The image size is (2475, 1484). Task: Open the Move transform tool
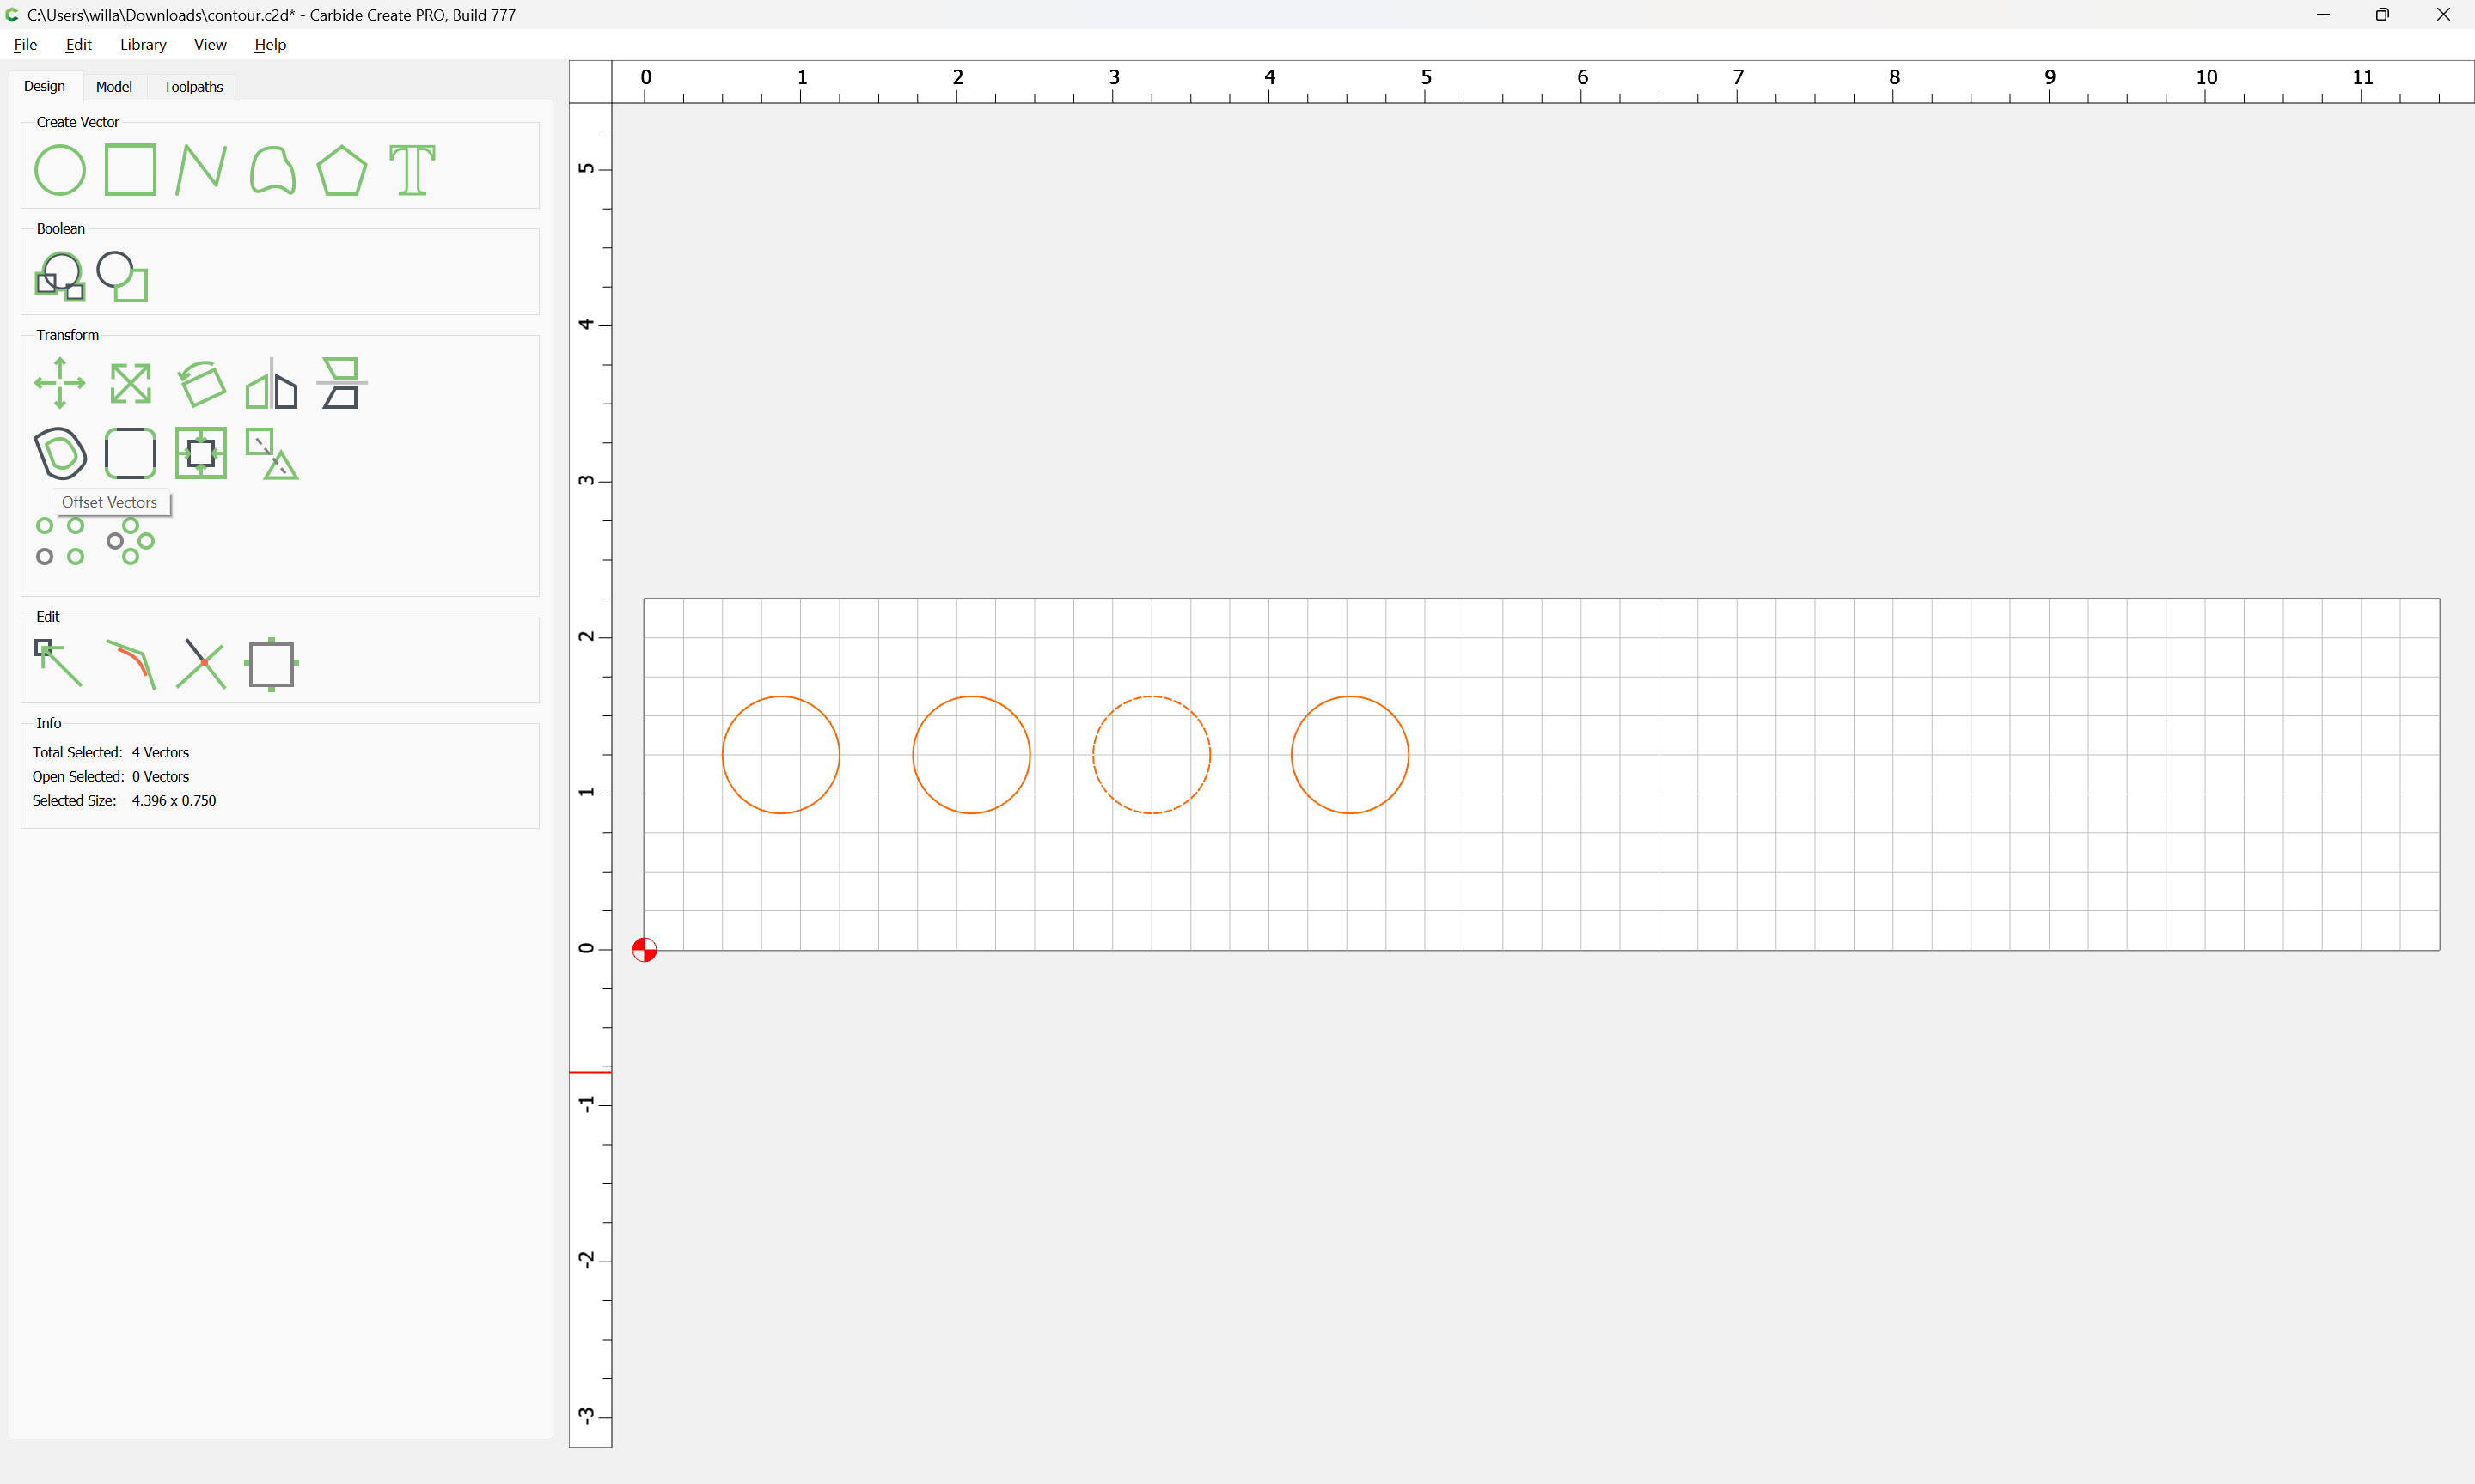(60, 383)
